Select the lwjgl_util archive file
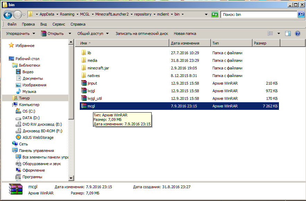 click(94, 98)
